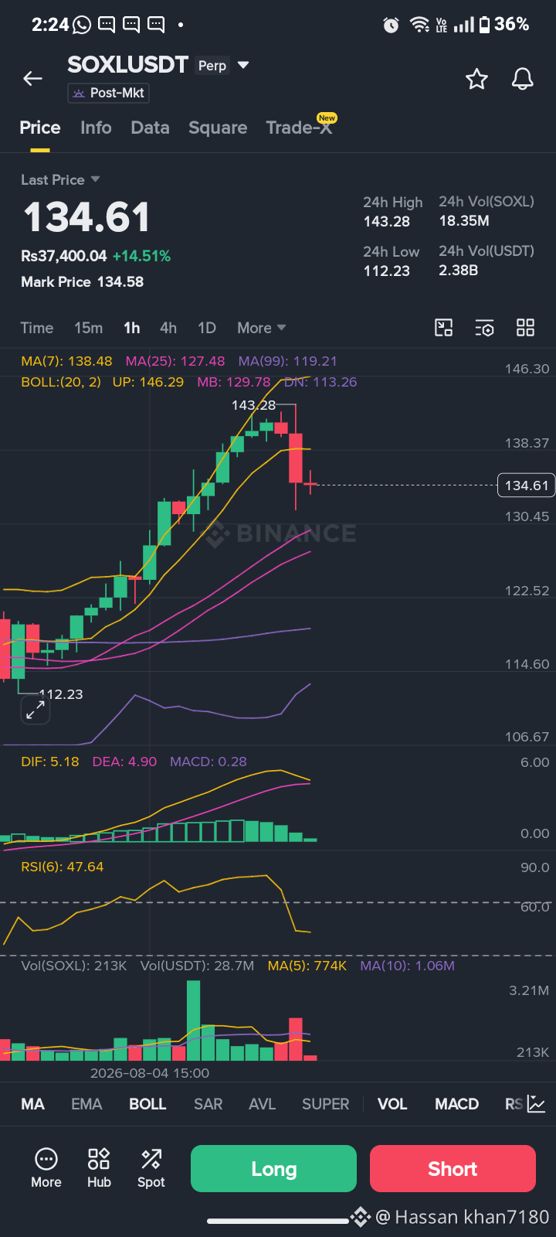Screen dimensions: 556x1237
Task: Select the 15m timeframe
Action: tap(88, 328)
